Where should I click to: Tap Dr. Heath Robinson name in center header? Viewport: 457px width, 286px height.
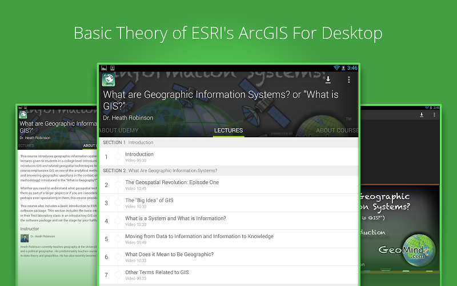click(128, 118)
